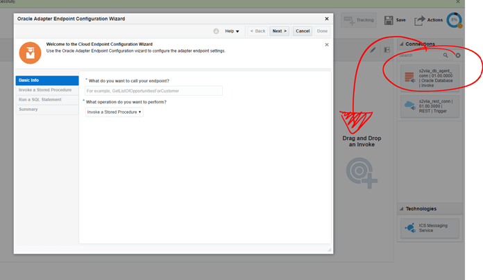The width and height of the screenshot is (483, 280).
Task: Clear the connections search with X icon
Action: tap(458, 55)
